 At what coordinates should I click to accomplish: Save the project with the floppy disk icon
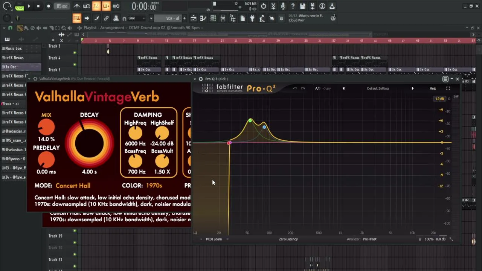pos(303,6)
